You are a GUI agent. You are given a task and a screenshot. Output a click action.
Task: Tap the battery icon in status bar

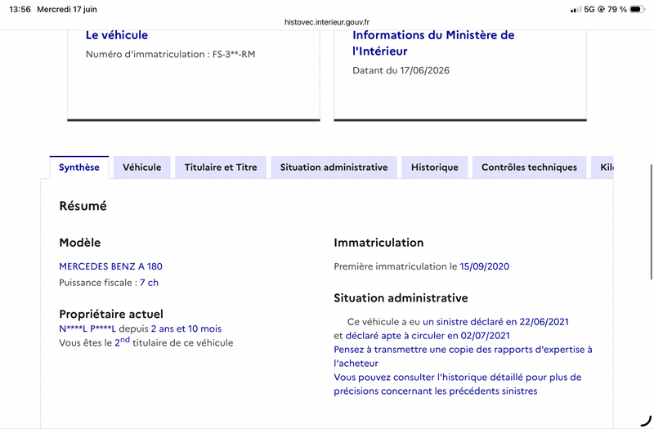[x=637, y=9]
